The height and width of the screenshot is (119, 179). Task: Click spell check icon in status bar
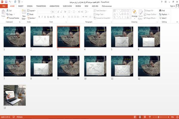[14, 117]
